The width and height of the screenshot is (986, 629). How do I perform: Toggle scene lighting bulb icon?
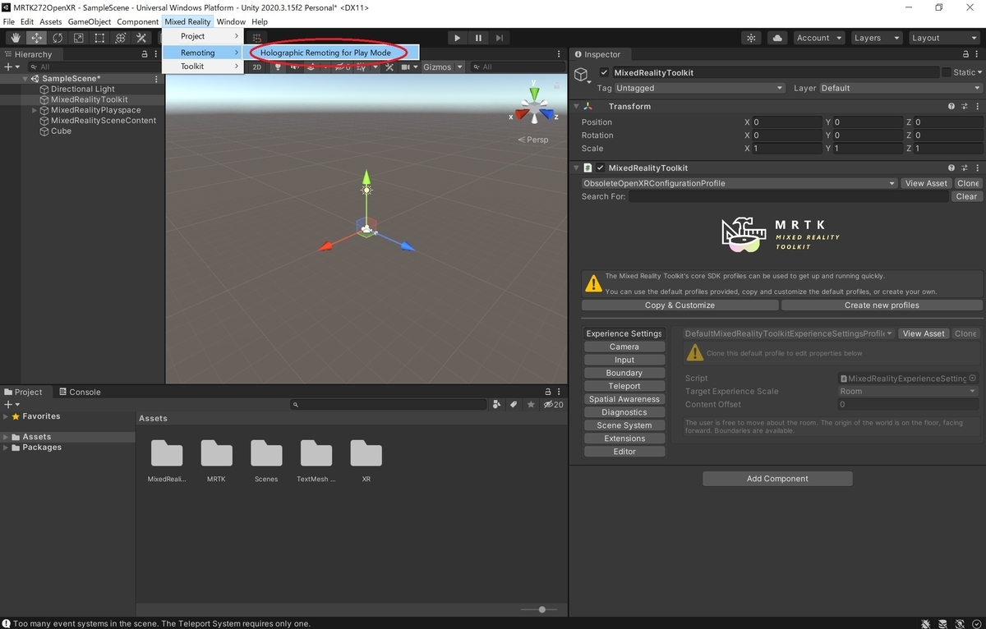click(277, 67)
